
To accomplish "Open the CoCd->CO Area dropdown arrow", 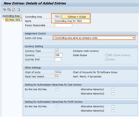I will (133, 38).
